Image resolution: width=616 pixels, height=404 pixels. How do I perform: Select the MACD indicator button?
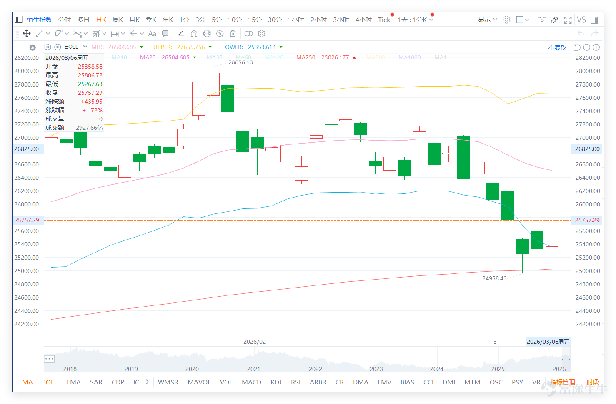[252, 382]
